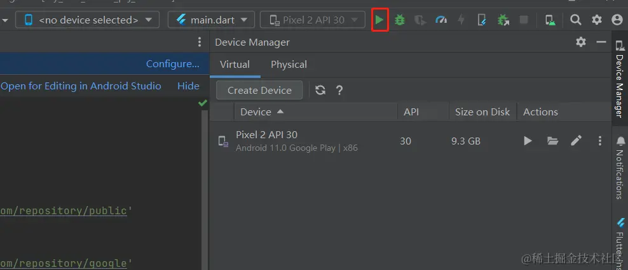Attach debugger to Android process

point(503,20)
